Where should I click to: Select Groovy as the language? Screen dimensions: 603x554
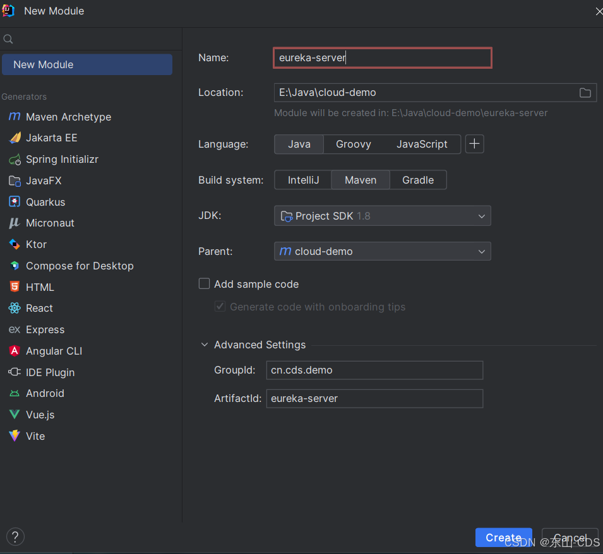coord(354,144)
